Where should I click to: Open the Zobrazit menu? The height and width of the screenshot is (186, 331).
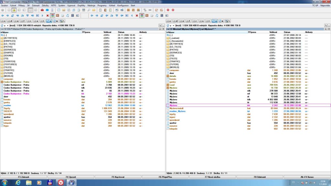click(36, 5)
